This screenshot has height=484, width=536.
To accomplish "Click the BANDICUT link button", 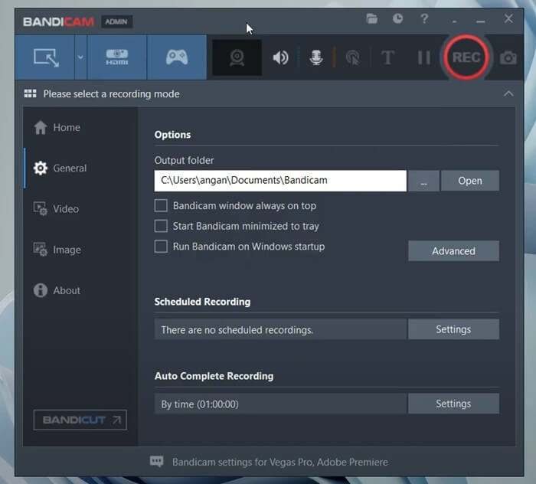I will tap(80, 420).
